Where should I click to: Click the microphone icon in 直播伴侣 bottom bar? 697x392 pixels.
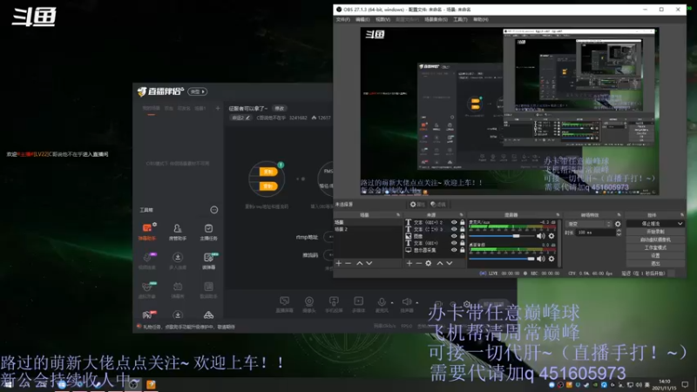tap(382, 302)
